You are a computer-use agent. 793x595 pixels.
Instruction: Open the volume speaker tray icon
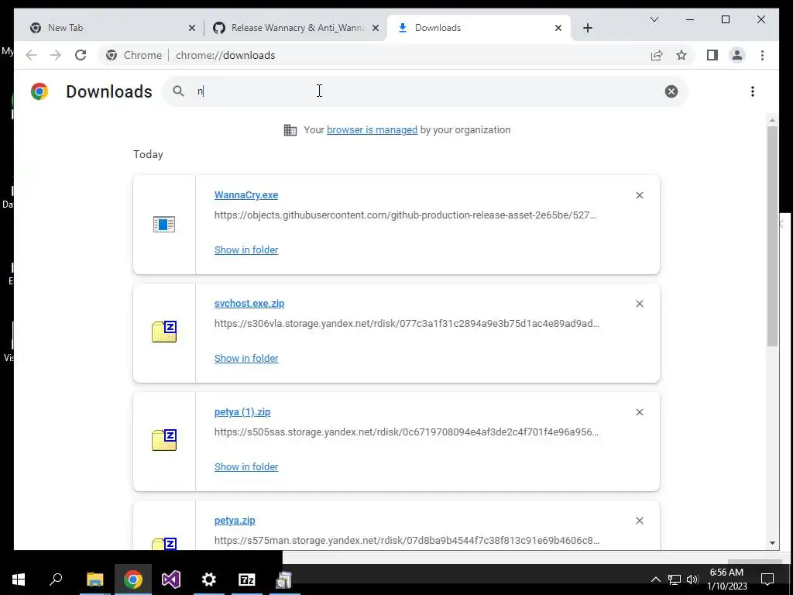692,580
